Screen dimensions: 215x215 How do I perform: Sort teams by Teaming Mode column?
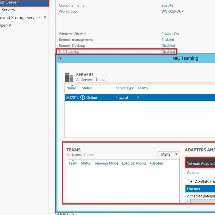click(x=106, y=163)
